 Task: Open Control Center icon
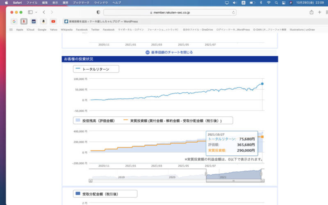click(x=284, y=3)
